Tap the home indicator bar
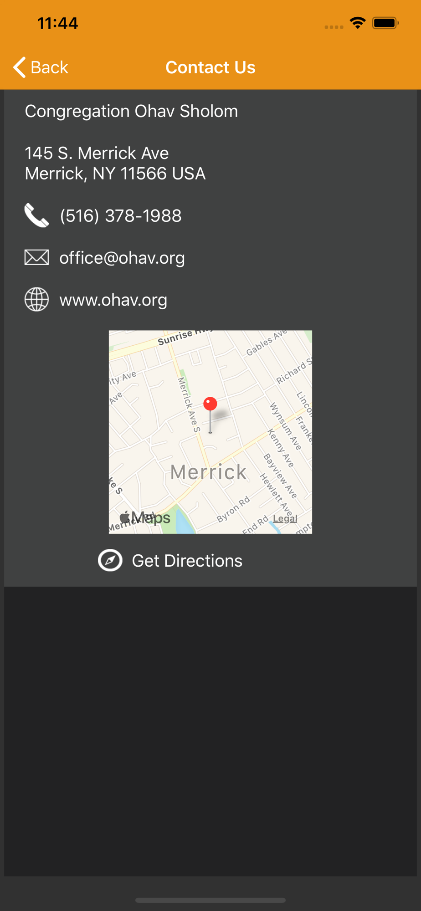The height and width of the screenshot is (911, 421). click(x=210, y=900)
